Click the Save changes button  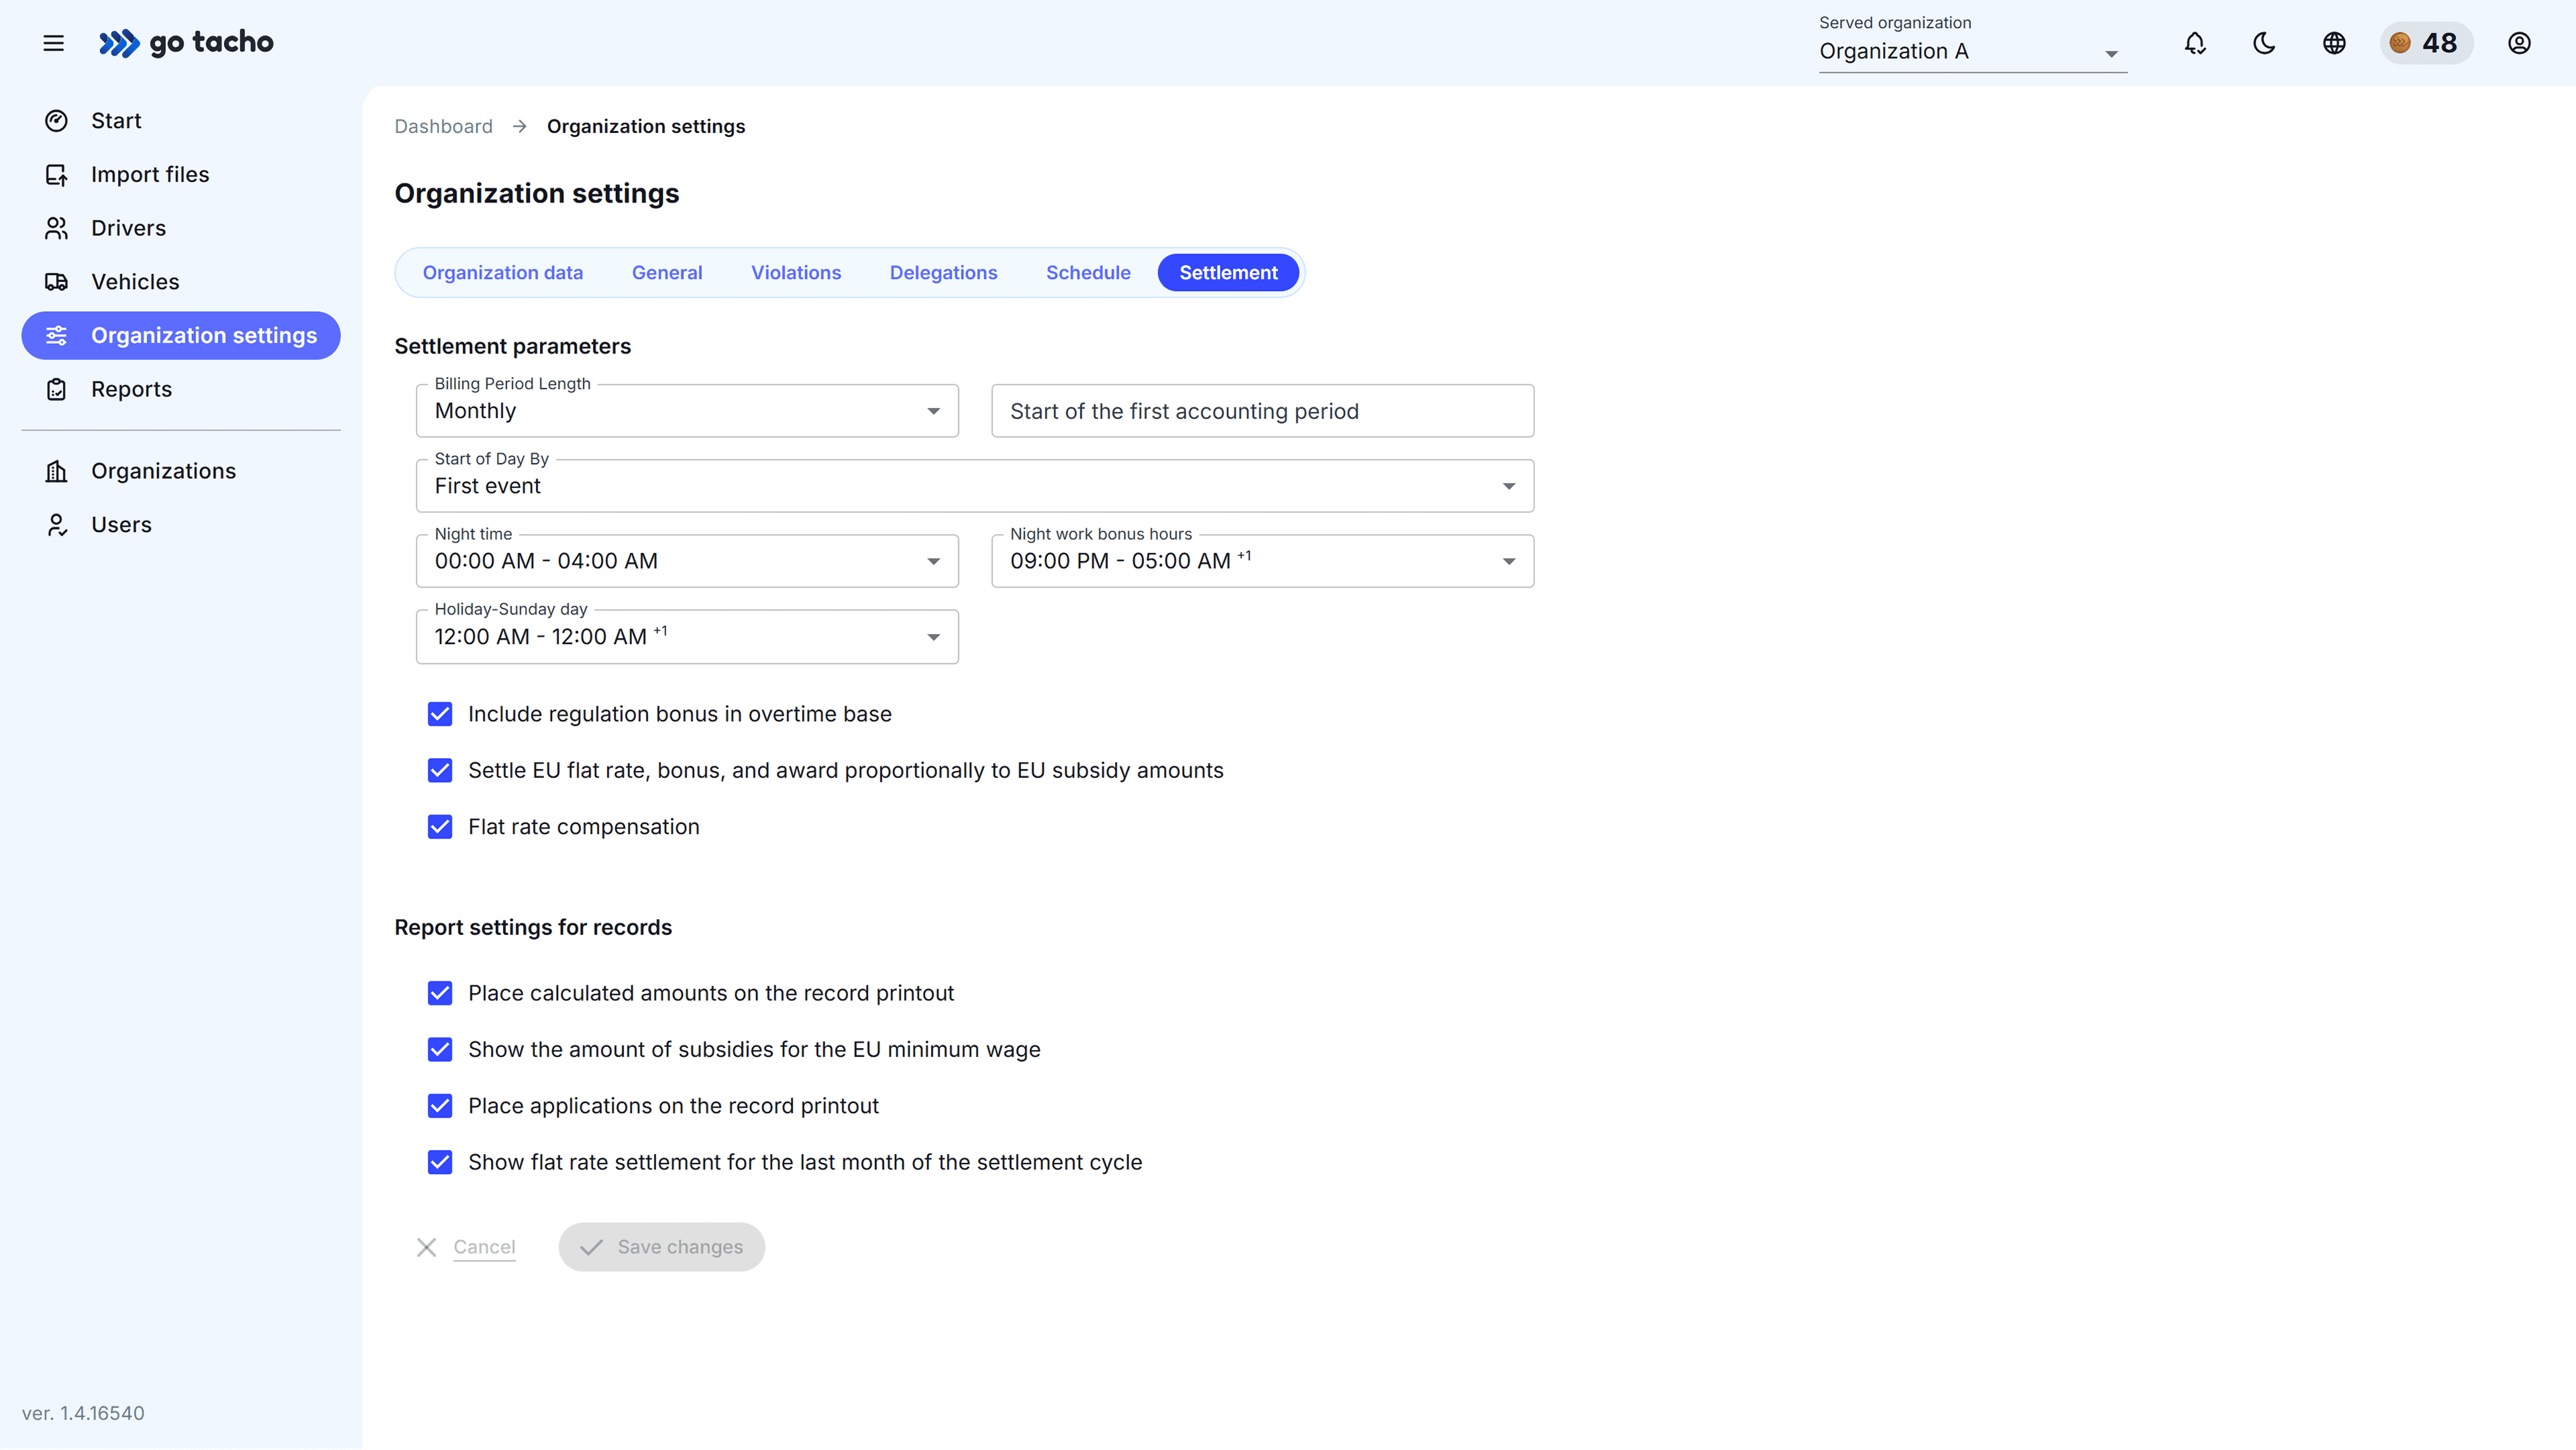(661, 1246)
